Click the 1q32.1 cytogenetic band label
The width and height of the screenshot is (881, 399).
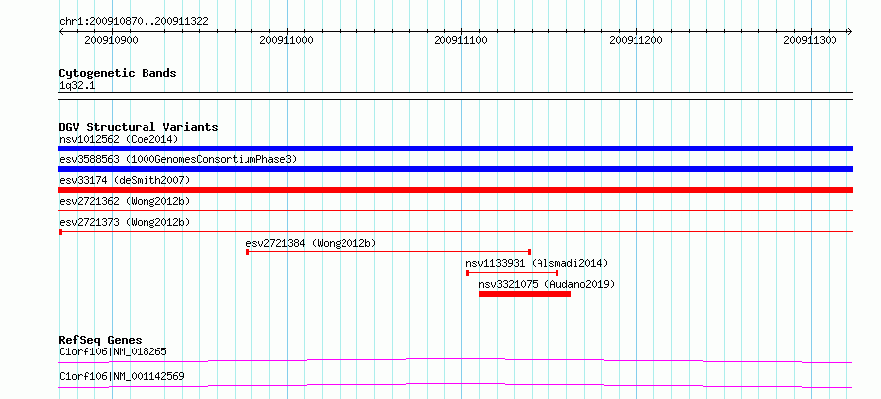tap(77, 86)
